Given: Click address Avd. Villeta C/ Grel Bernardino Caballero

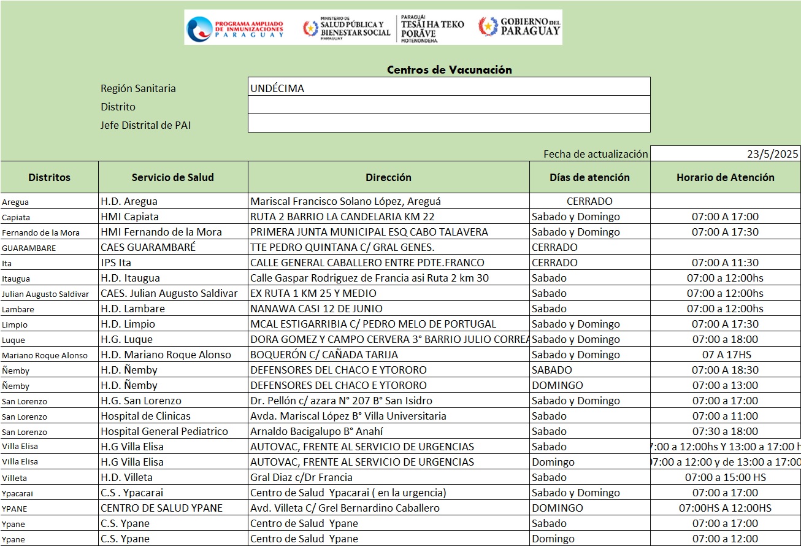Looking at the screenshot, I should point(345,508).
